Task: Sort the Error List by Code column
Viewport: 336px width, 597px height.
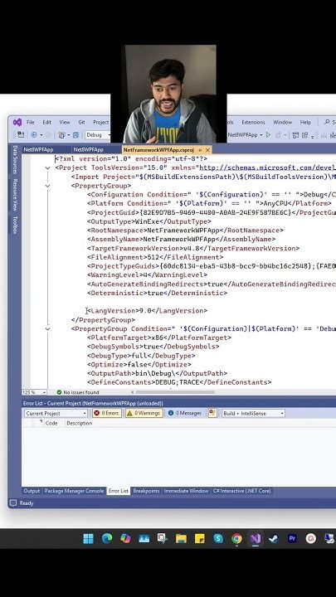Action: (x=51, y=423)
